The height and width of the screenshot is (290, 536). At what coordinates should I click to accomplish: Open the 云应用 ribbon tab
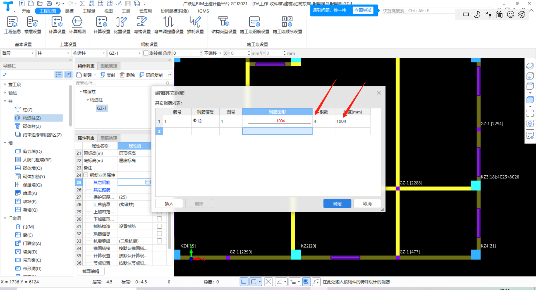coord(145,11)
